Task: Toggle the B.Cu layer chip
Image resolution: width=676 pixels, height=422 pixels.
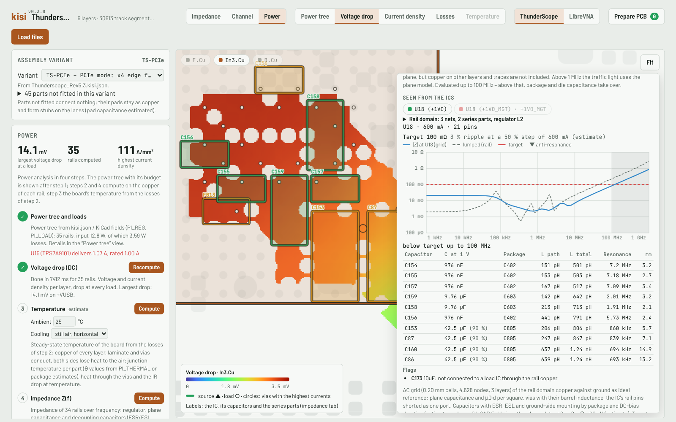Action: click(267, 60)
